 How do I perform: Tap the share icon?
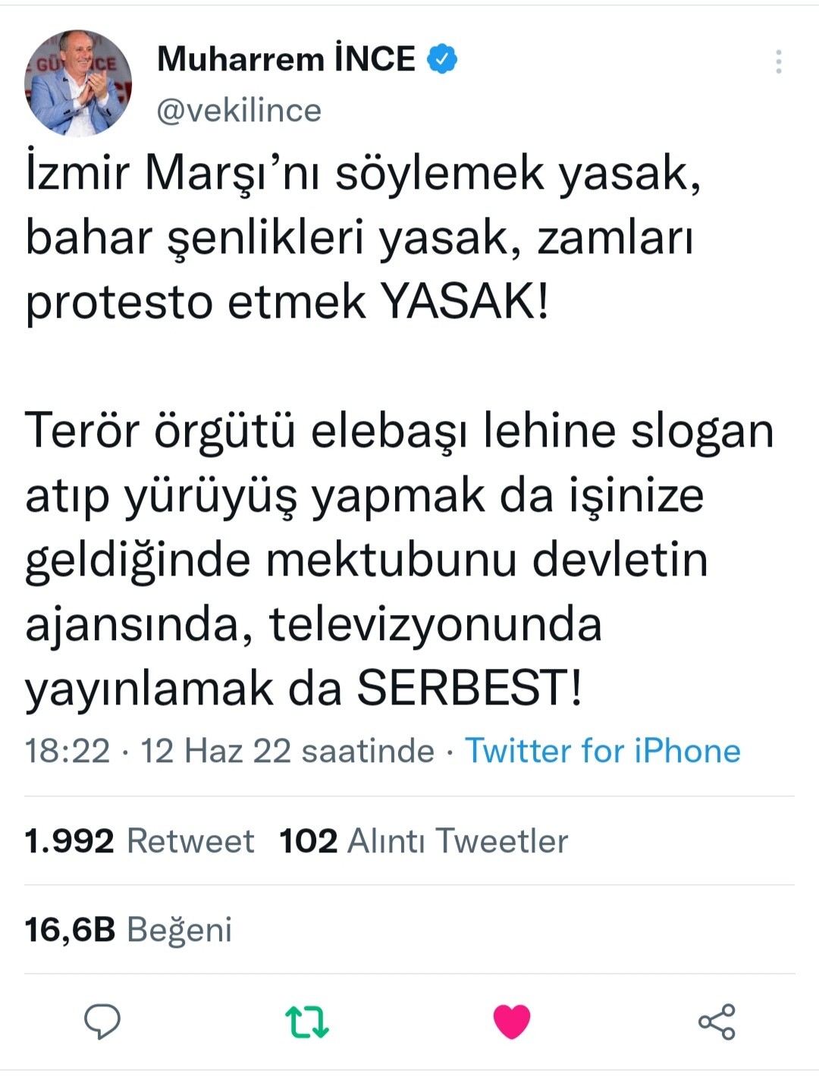[x=717, y=1021]
